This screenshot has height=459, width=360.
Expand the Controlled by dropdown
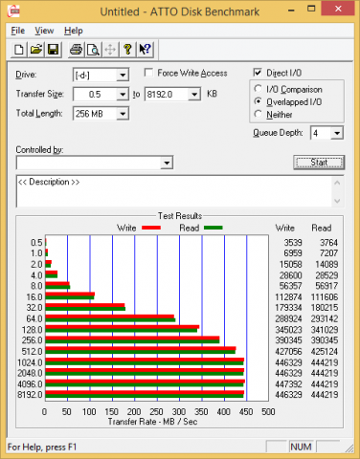[x=167, y=163]
